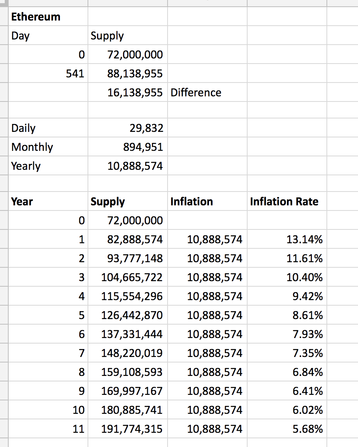Click the Year header cell
Screen dimensions: 358x447
48,201
